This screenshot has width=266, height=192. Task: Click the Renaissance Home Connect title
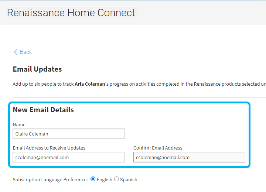coord(71,13)
